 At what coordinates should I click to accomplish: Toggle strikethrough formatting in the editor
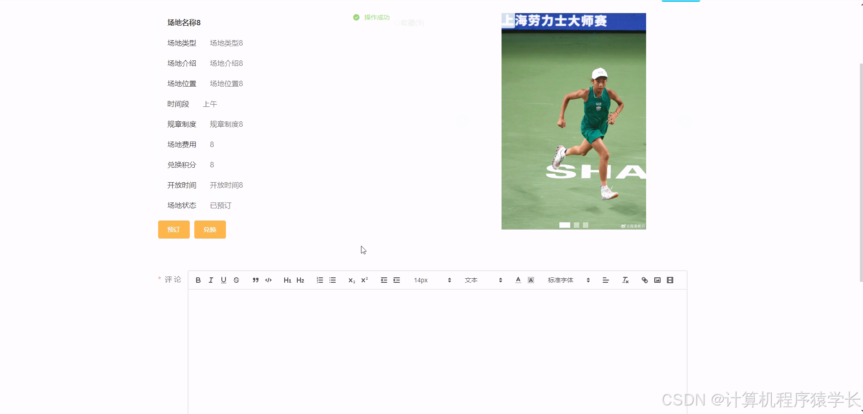pyautogui.click(x=236, y=280)
